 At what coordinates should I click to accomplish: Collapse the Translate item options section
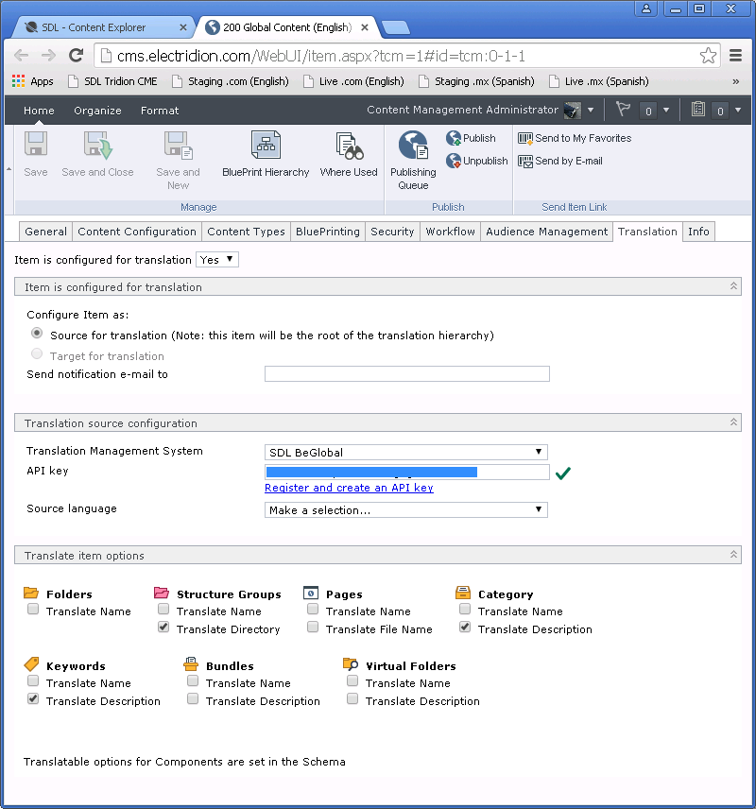click(733, 556)
